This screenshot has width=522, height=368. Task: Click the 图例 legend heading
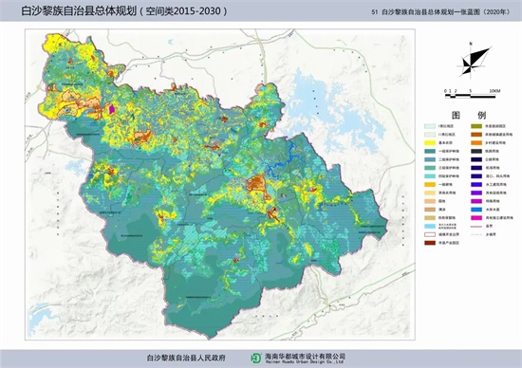pos(469,115)
